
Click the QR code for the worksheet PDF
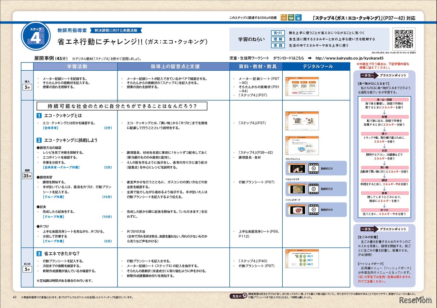(405, 39)
